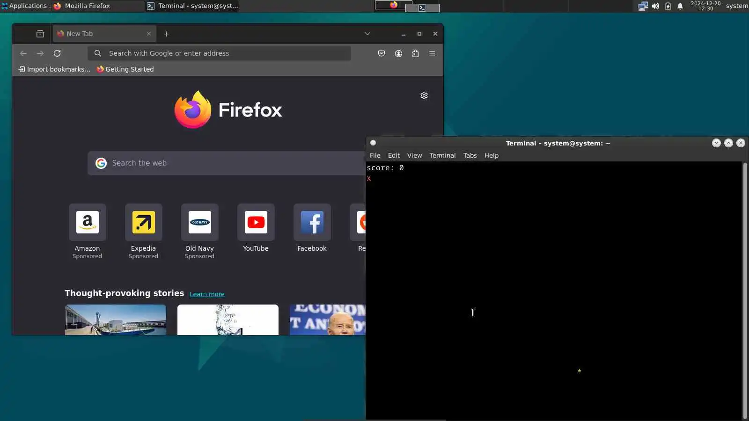Open the Save to Pocket icon
This screenshot has width=749, height=421.
pyautogui.click(x=382, y=53)
